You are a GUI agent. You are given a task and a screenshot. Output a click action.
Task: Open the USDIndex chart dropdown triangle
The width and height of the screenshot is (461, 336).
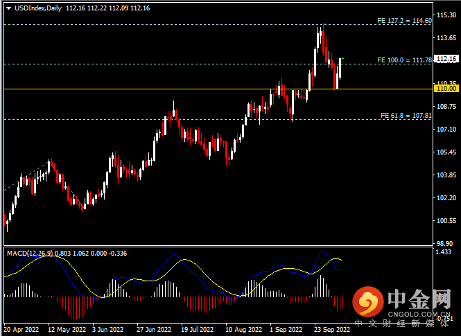(x=8, y=8)
